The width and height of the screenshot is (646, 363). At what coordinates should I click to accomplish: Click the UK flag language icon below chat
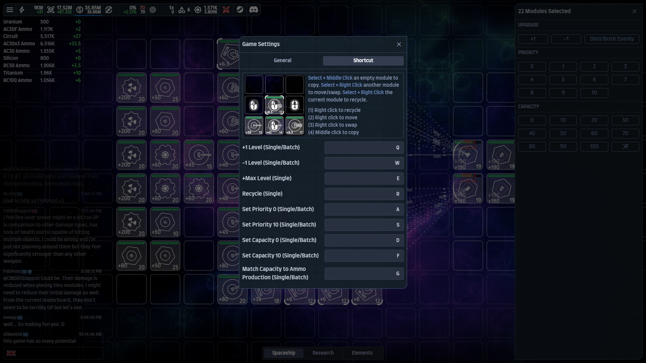(11, 353)
